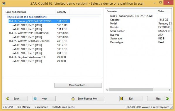The image size is (175, 111).
Task: Click the Fixed device type value
Action: click(x=161, y=42)
